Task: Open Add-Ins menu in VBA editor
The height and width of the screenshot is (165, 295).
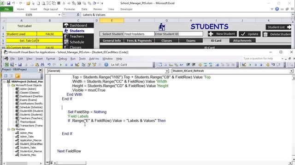Action: 94,59
